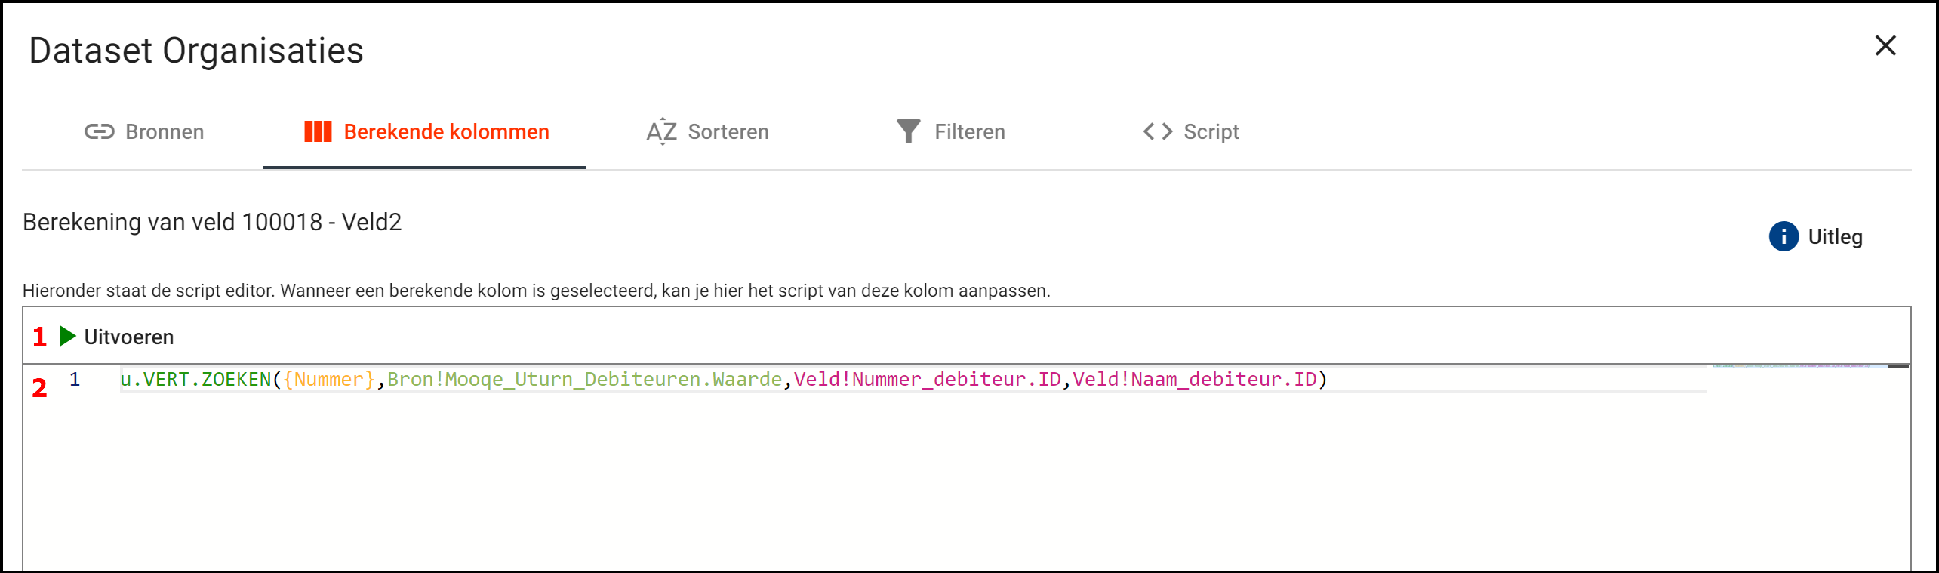1939x573 pixels.
Task: Close the Dataset Organisaties dialog
Action: click(x=1885, y=46)
